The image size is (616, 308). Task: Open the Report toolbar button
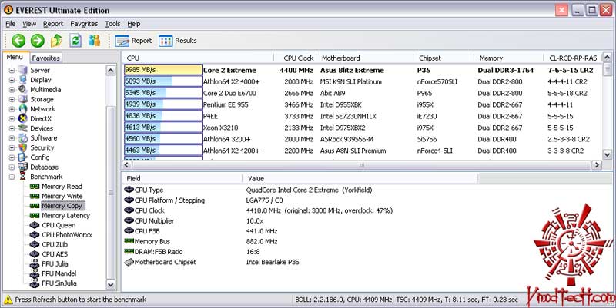click(x=133, y=41)
